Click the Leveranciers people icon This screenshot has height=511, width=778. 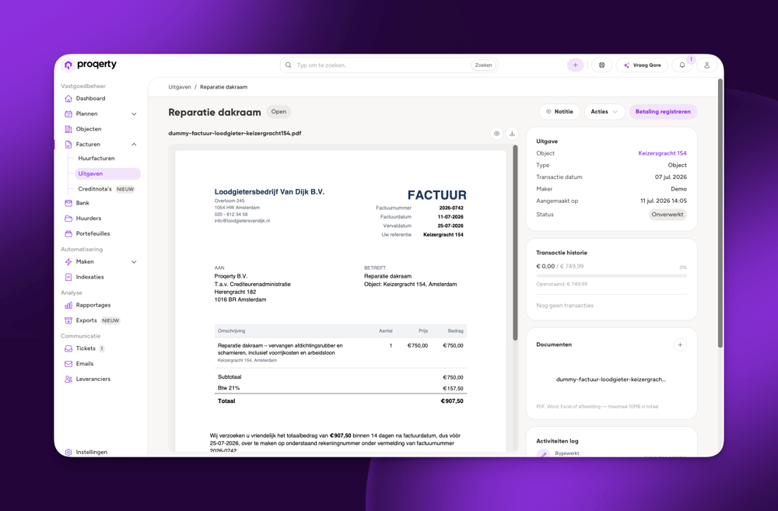(68, 379)
